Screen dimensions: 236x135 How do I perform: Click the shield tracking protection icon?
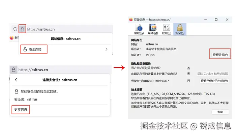(x=15, y=29)
